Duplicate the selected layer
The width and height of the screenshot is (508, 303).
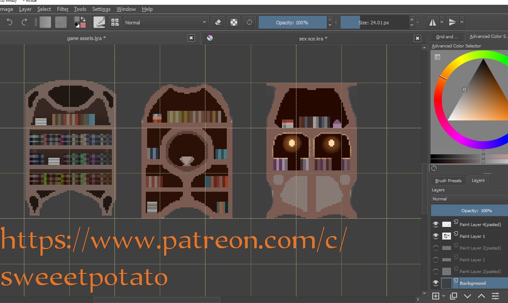coord(454,296)
